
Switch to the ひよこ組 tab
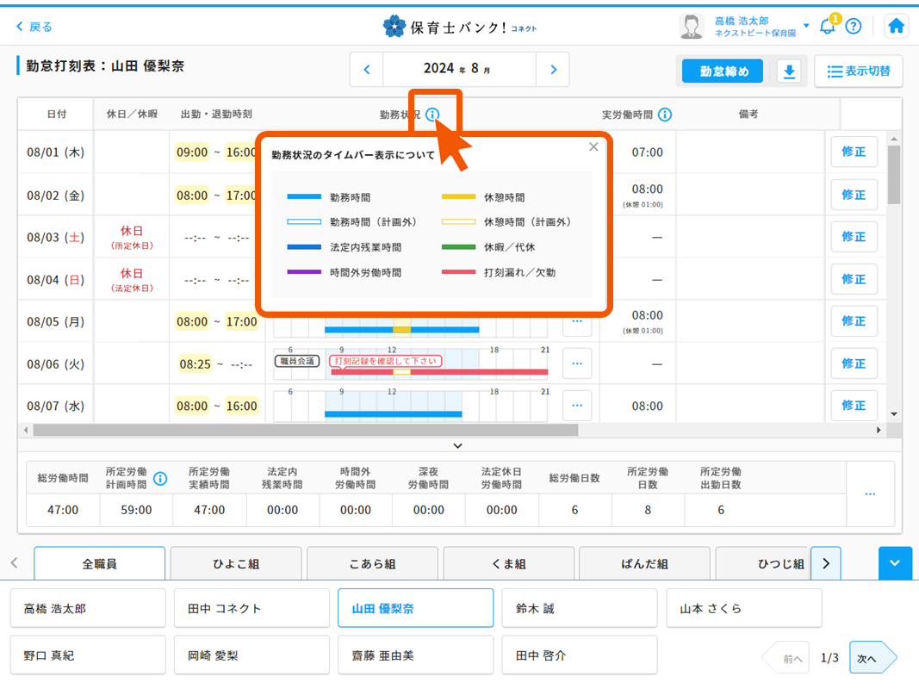(235, 562)
